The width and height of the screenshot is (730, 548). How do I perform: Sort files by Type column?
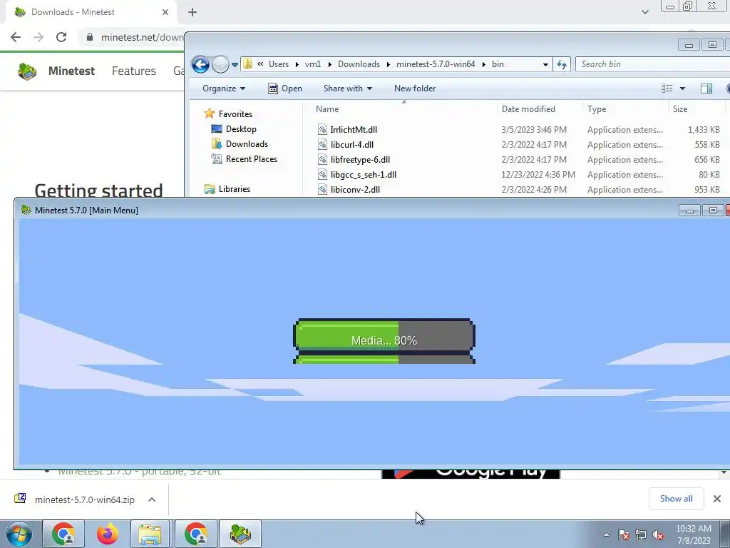pos(597,109)
